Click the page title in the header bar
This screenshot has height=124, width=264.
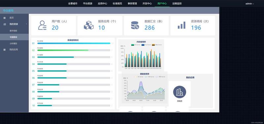pos(8,11)
